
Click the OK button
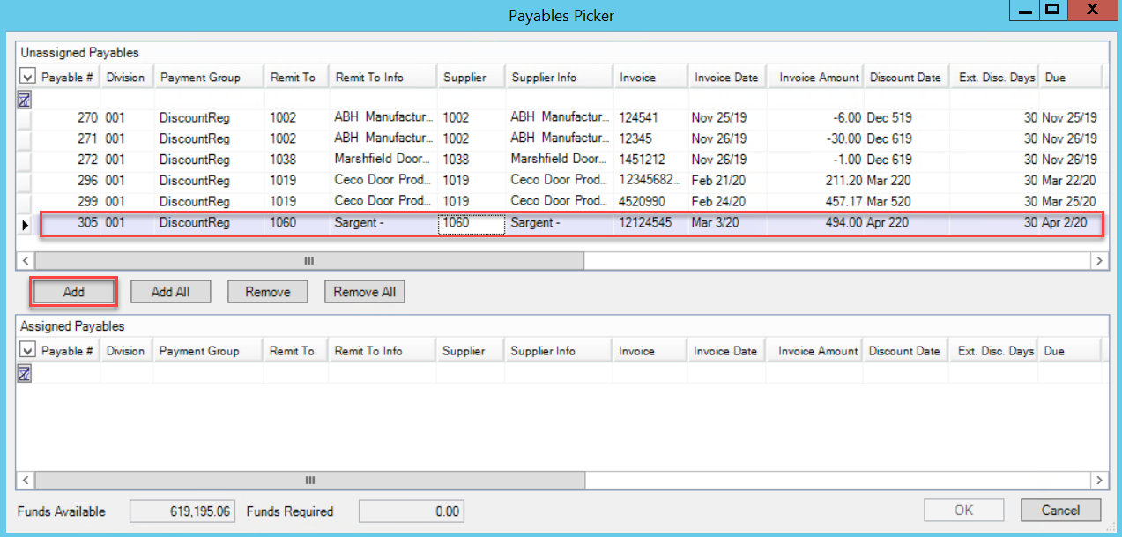[x=963, y=510]
